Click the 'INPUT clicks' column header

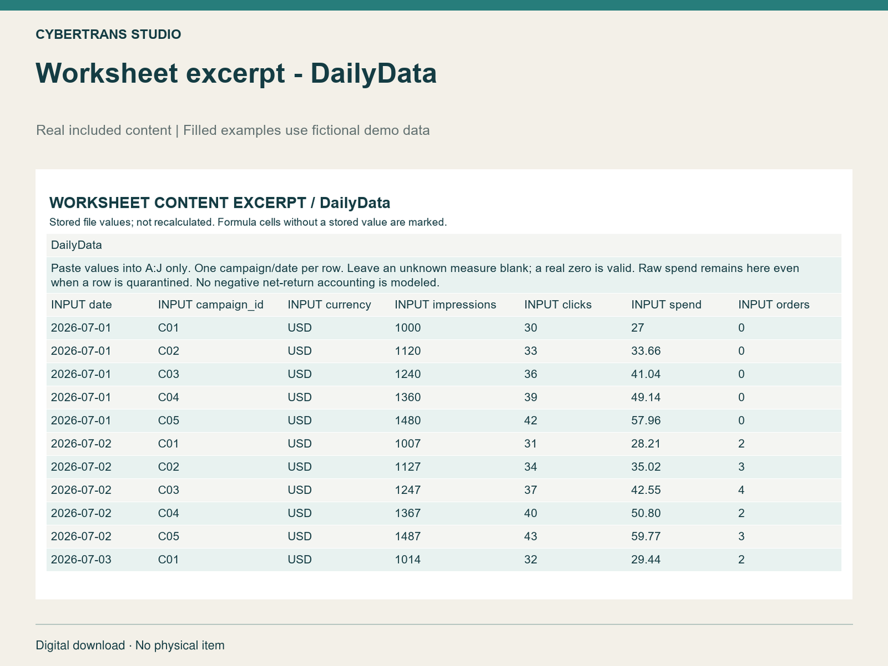[x=558, y=305]
